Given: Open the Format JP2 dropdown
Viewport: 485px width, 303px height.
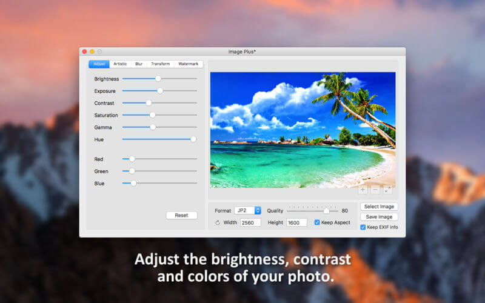Looking at the screenshot, I should point(247,210).
